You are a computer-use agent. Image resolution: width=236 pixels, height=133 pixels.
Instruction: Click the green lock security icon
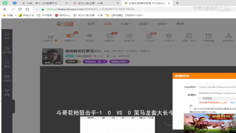(43, 9)
